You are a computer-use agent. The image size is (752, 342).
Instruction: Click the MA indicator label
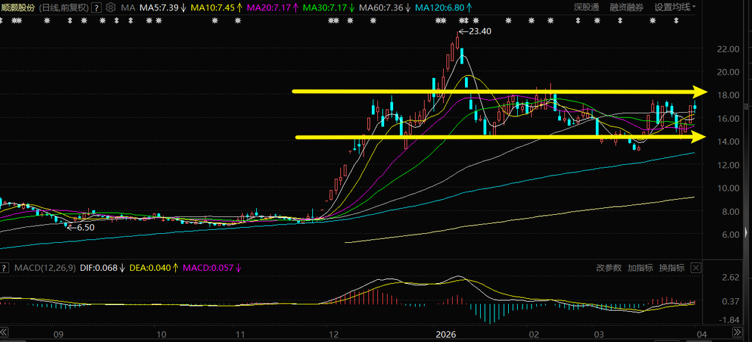point(127,8)
